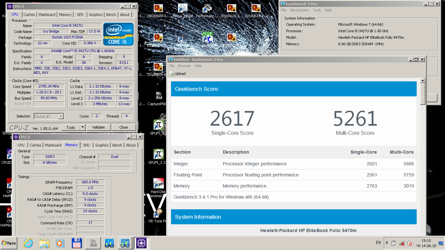Open Windows Media Player from the taskbar

[x=60, y=243]
